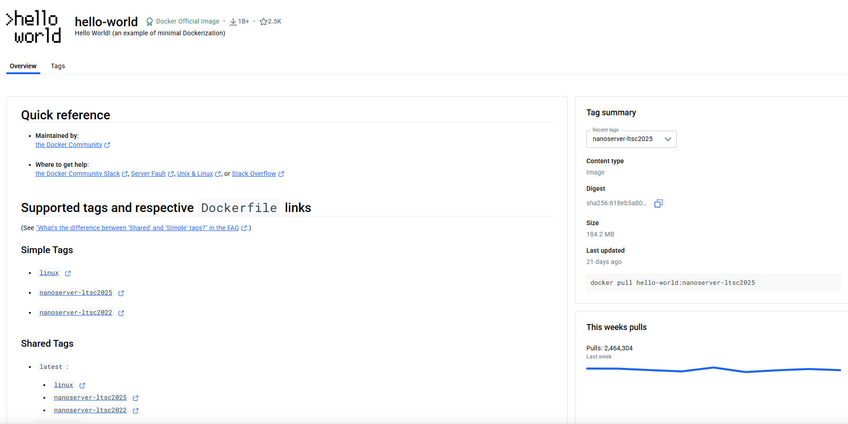Click the digest text sha256:618eb5a80…
Image resolution: width=848 pixels, height=424 pixels.
(x=617, y=203)
